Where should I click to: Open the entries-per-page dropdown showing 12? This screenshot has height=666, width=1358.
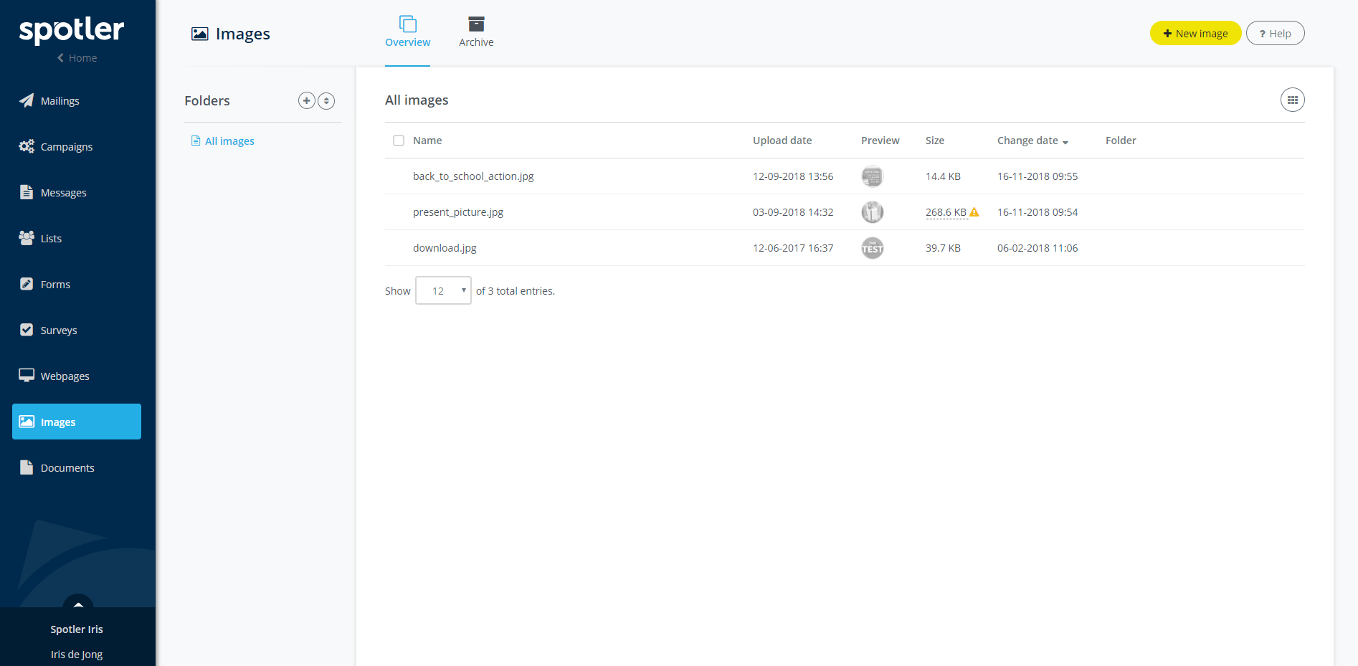[443, 291]
